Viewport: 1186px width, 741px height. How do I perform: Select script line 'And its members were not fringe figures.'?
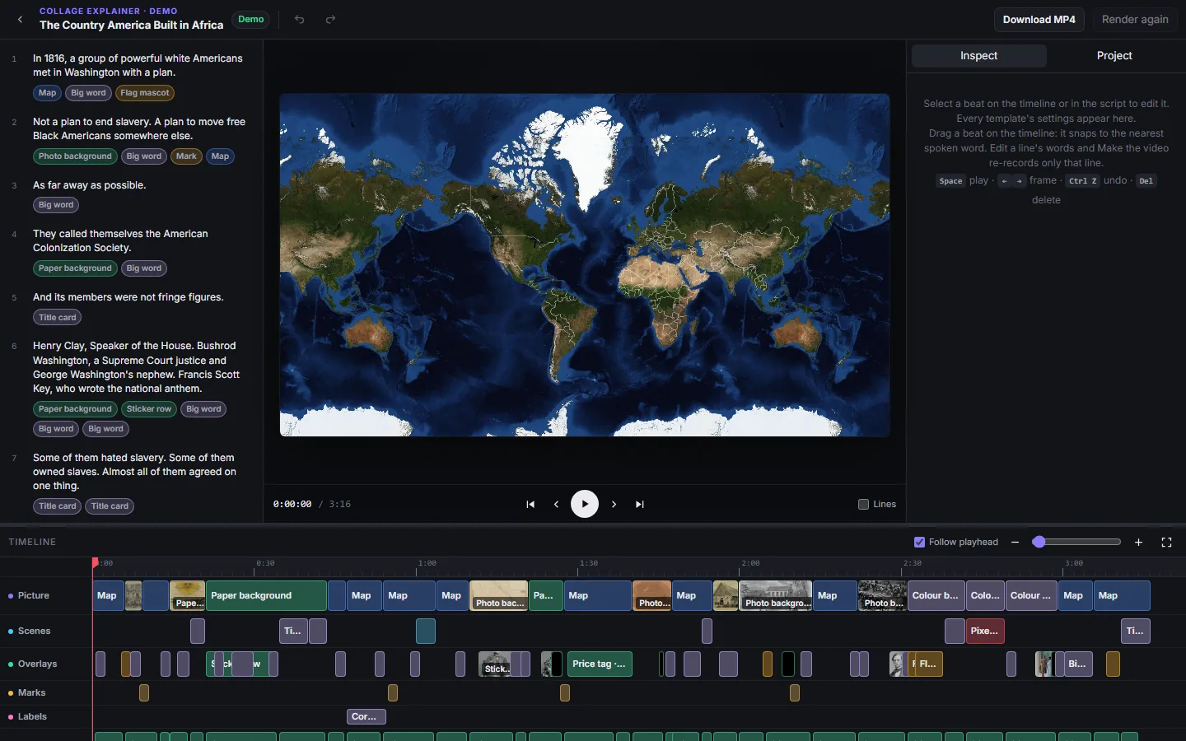click(128, 297)
